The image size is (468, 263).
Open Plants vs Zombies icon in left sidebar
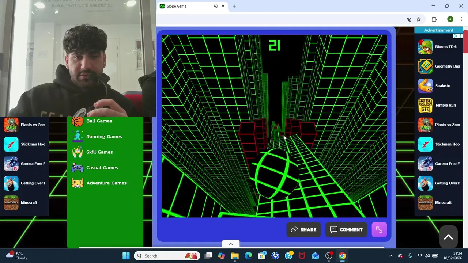(x=11, y=125)
